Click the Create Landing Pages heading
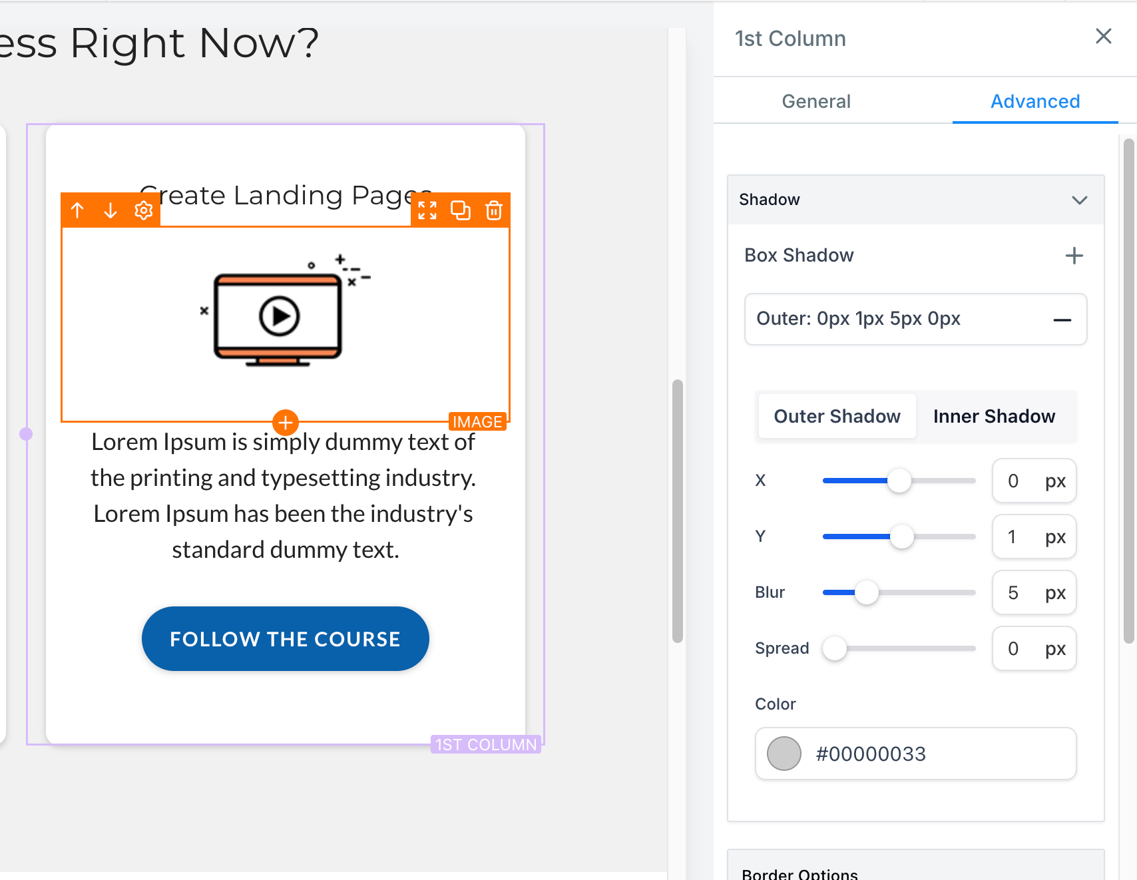Viewport: 1137px width, 880px height. (286, 194)
